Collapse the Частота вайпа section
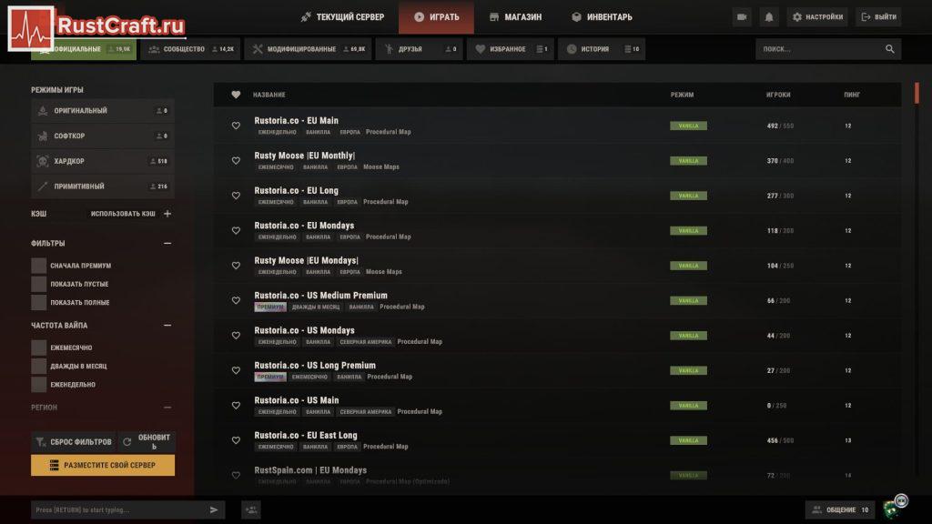 [x=167, y=326]
